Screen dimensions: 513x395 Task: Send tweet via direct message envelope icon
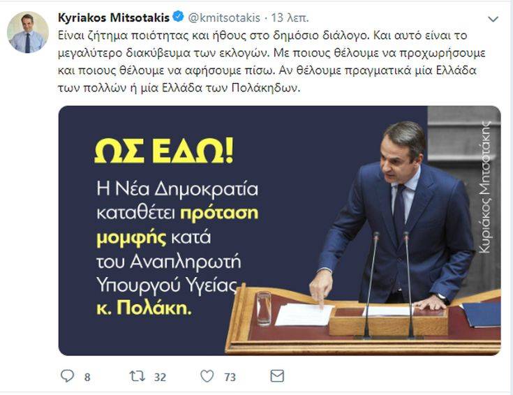277,376
